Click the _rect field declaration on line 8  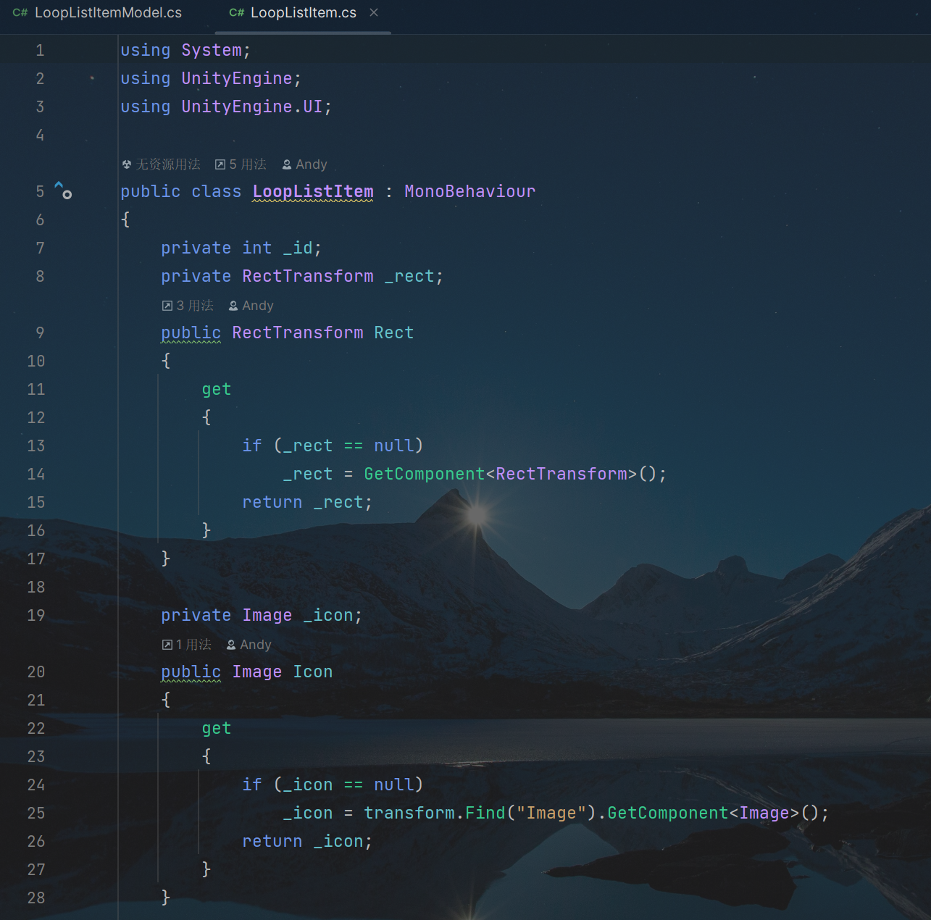[x=409, y=276]
